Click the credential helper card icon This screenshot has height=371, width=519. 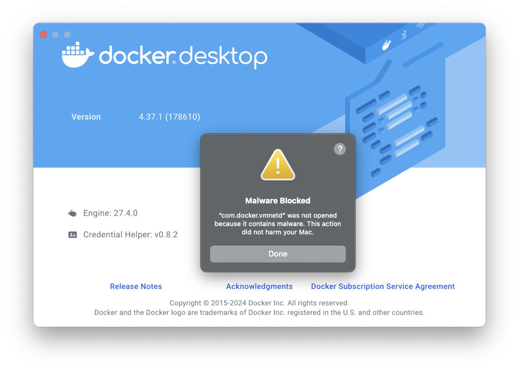click(x=73, y=235)
